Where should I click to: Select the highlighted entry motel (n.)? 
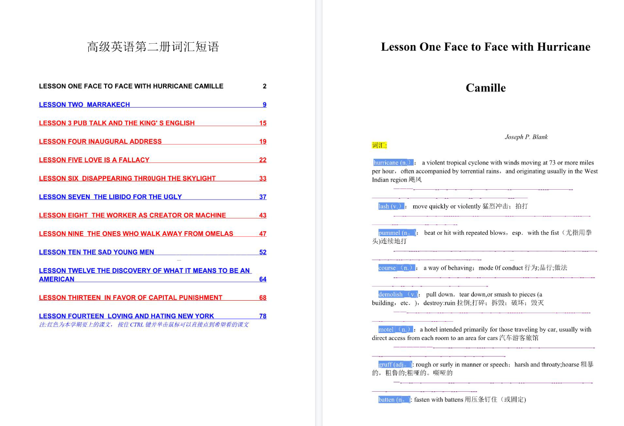(x=395, y=330)
